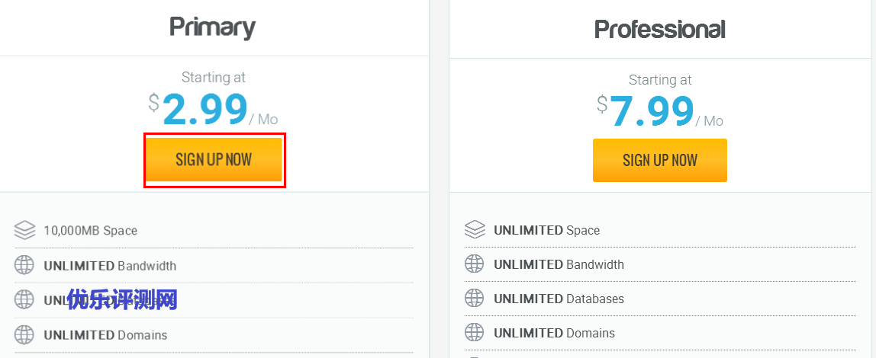Click Professional's Unlimited Space feature text
The width and height of the screenshot is (876, 358).
[546, 230]
